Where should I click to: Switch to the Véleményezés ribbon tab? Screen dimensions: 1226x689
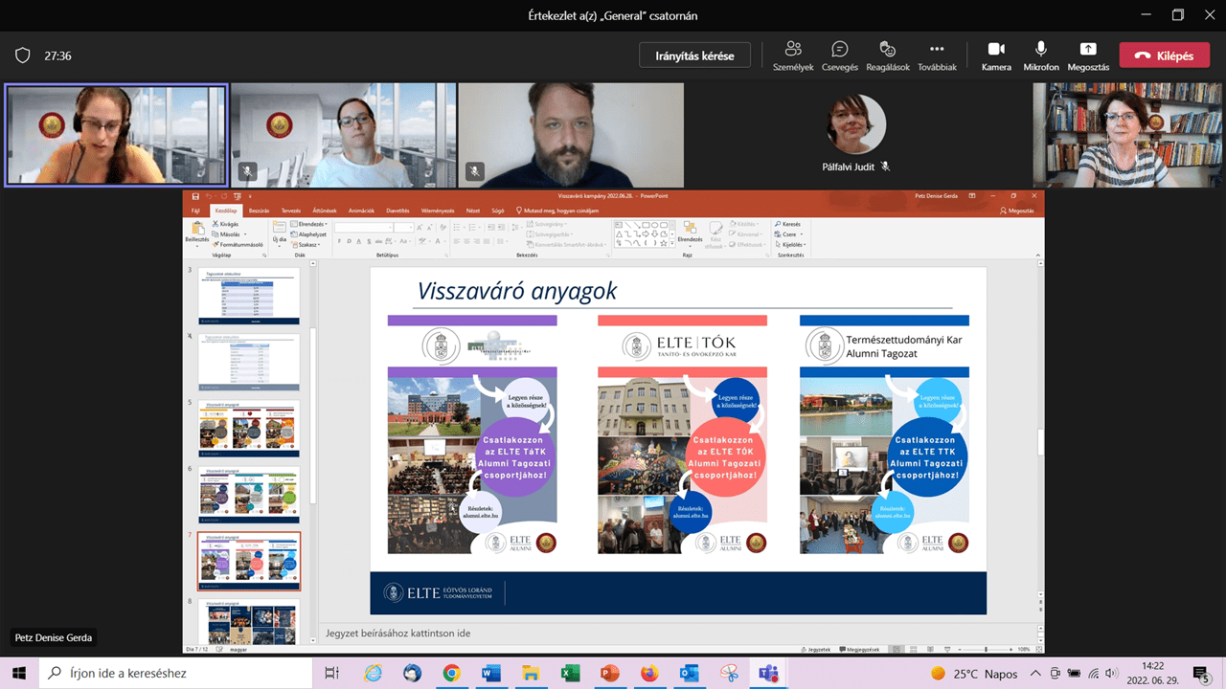[x=438, y=211]
